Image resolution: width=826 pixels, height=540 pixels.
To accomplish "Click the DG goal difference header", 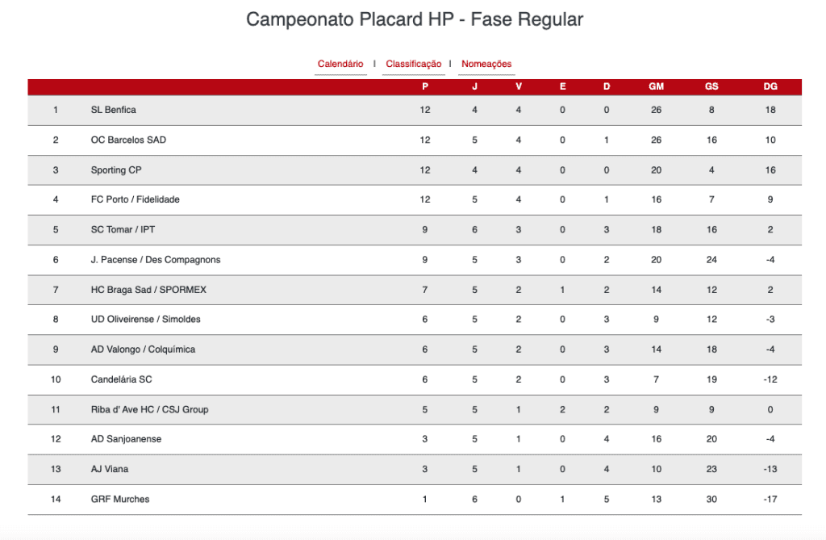I will (770, 86).
